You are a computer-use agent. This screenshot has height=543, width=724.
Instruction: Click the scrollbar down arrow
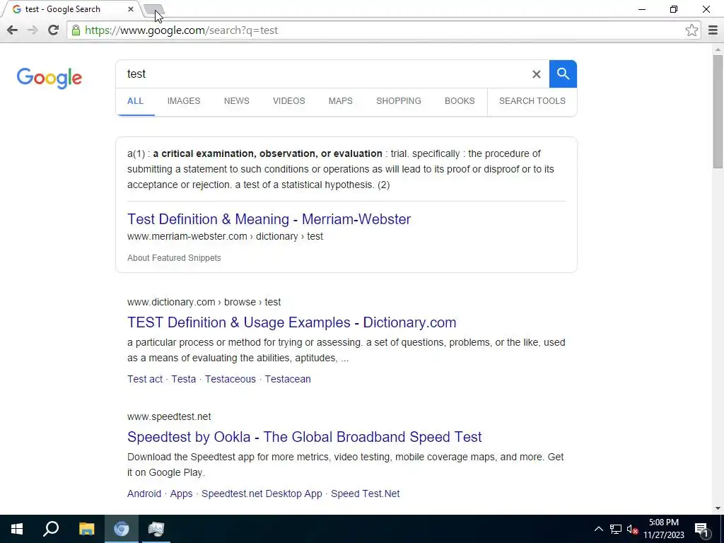tap(718, 508)
